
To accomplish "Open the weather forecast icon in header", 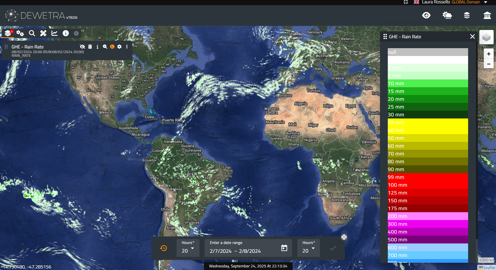I will tap(447, 16).
